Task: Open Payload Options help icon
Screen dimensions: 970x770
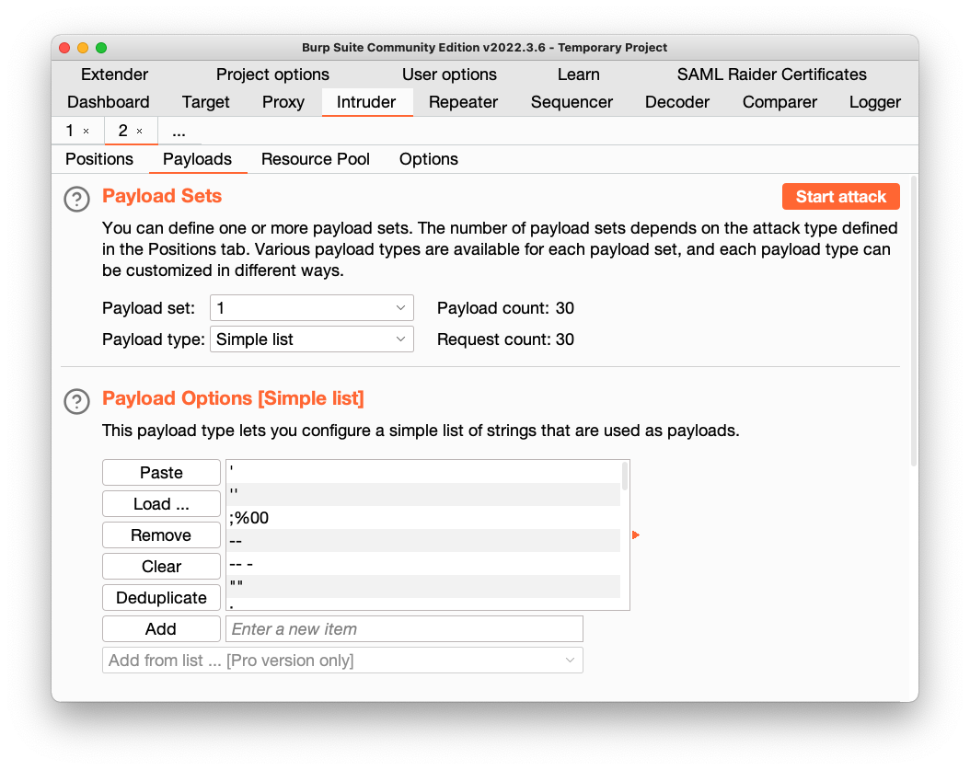Action: pos(76,401)
